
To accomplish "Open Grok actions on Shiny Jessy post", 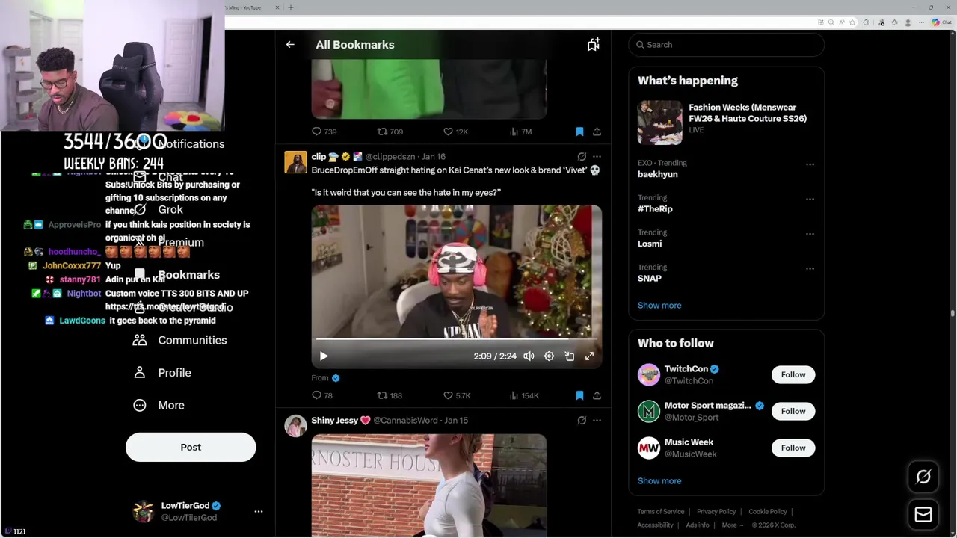I will click(x=582, y=421).
